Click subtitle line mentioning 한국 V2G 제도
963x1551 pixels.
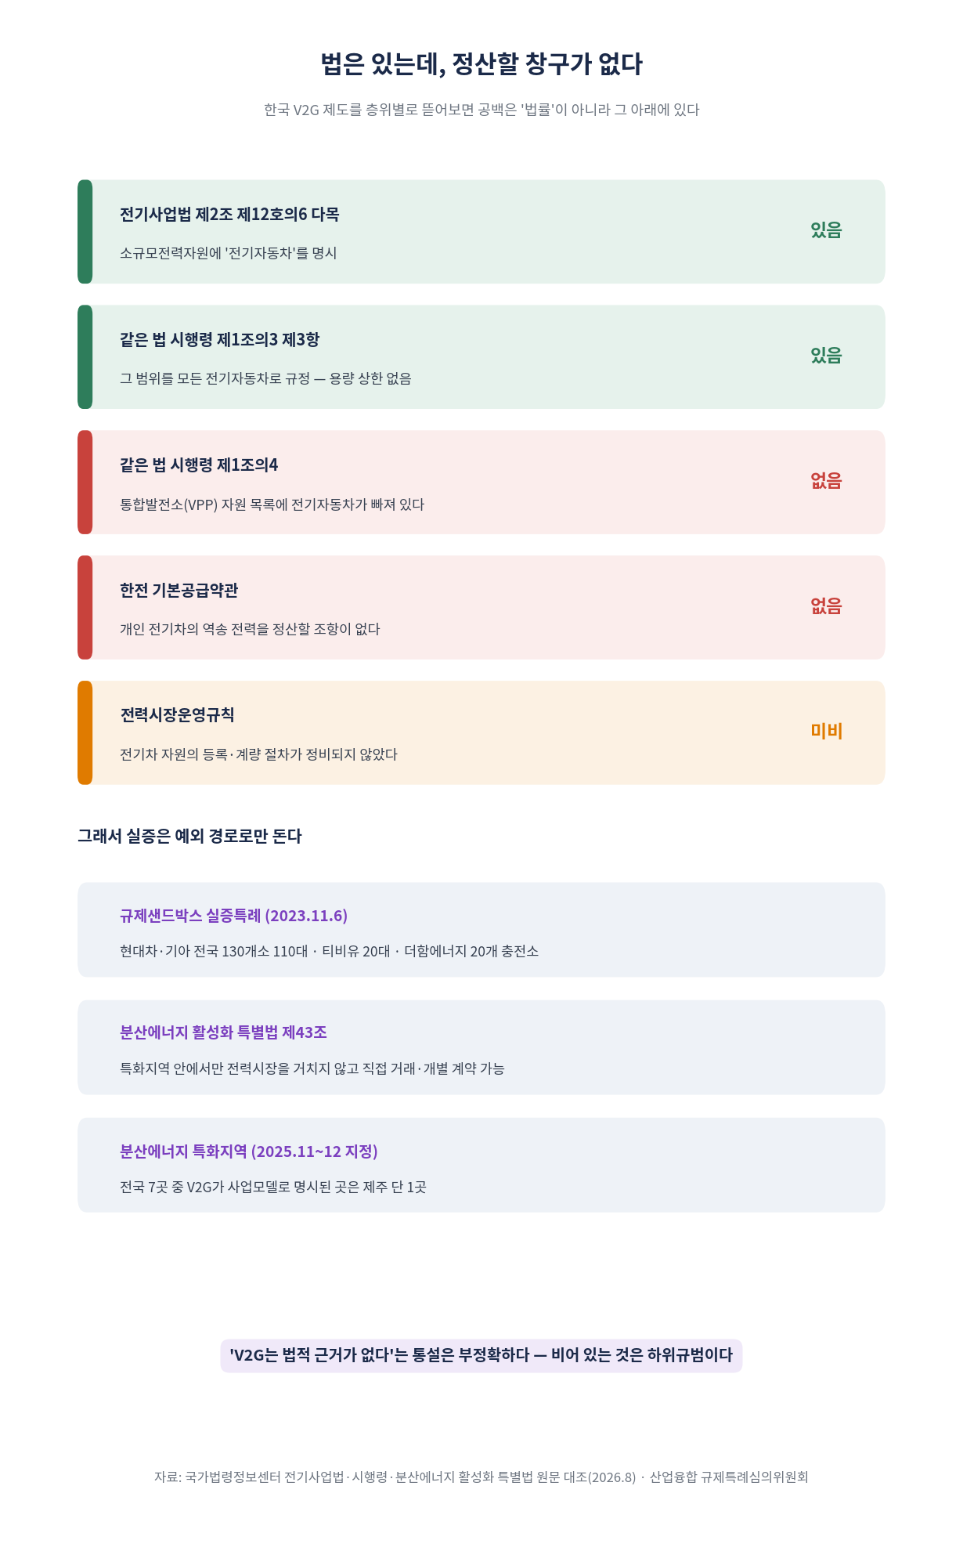[x=481, y=110]
